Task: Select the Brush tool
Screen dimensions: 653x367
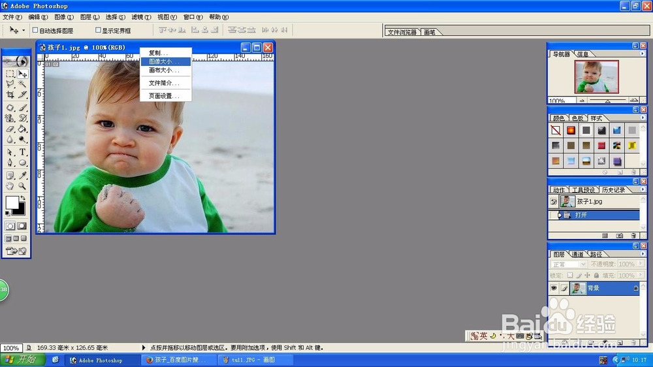Action: (x=22, y=108)
